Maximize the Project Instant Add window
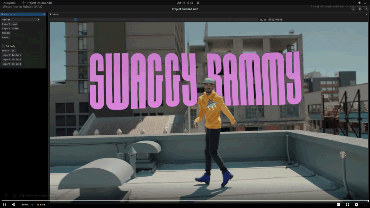370x208 pixels. click(x=360, y=9)
